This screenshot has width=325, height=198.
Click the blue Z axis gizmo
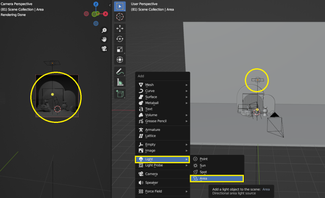[x=96, y=4]
